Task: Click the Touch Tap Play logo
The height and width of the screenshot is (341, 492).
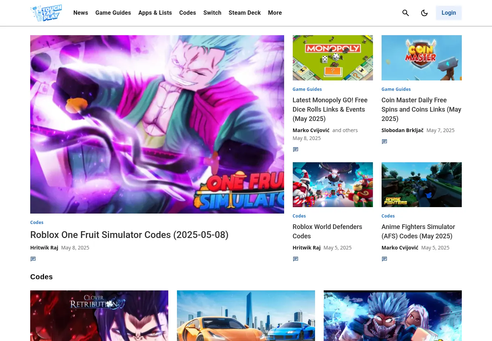Action: (46, 13)
